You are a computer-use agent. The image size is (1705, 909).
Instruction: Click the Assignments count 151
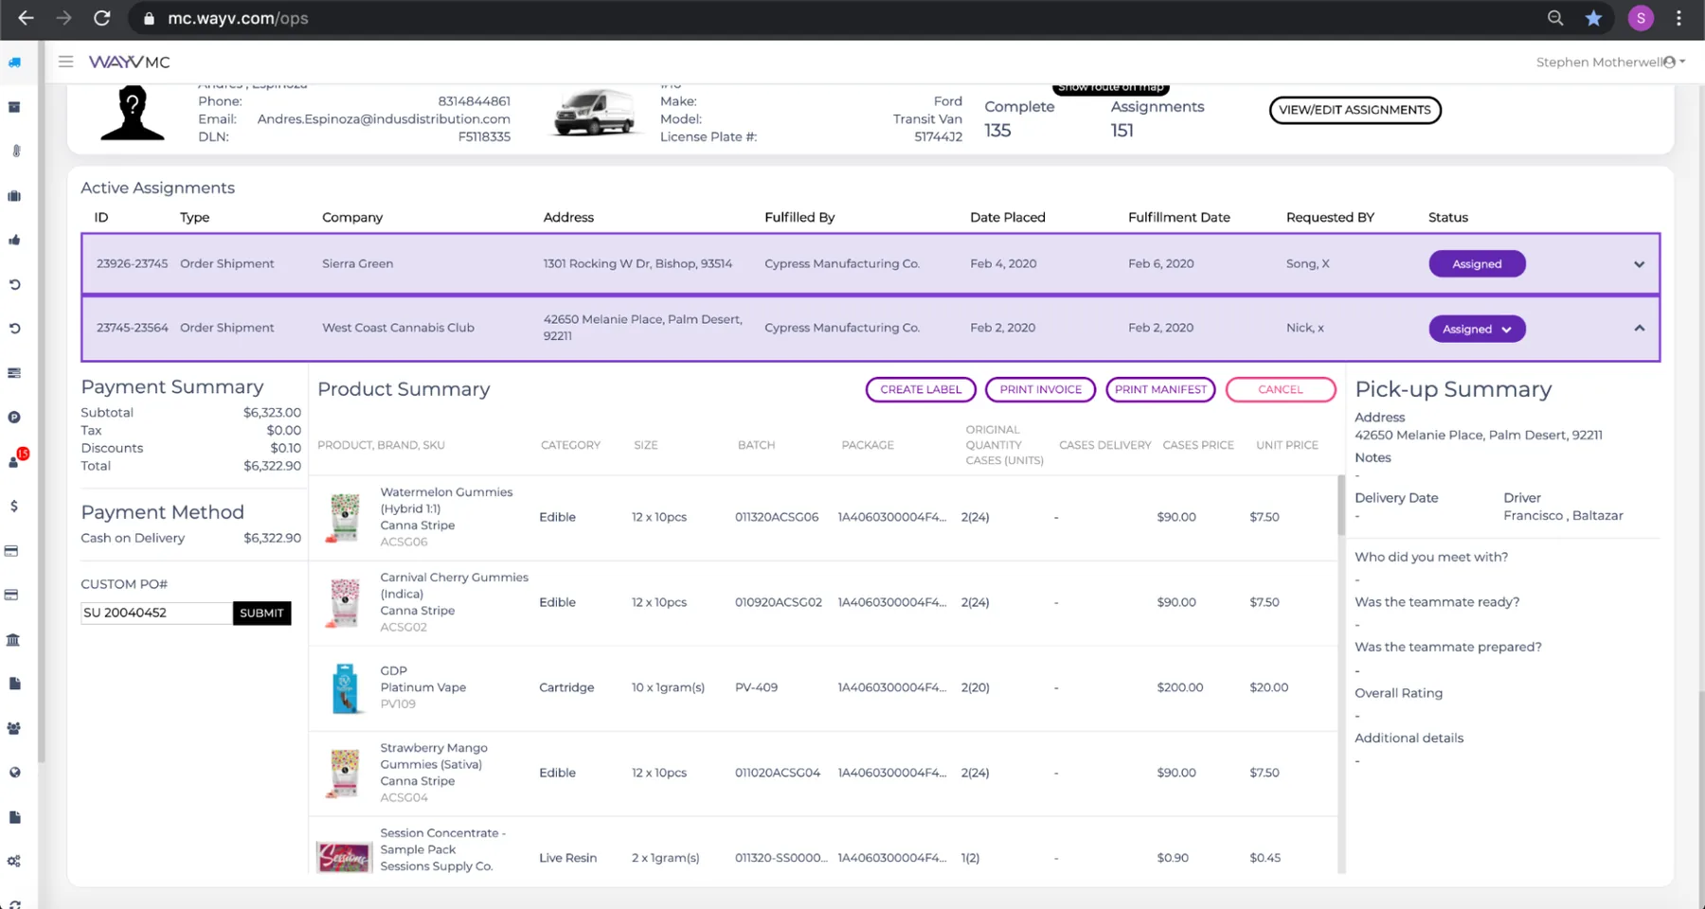[x=1122, y=131]
